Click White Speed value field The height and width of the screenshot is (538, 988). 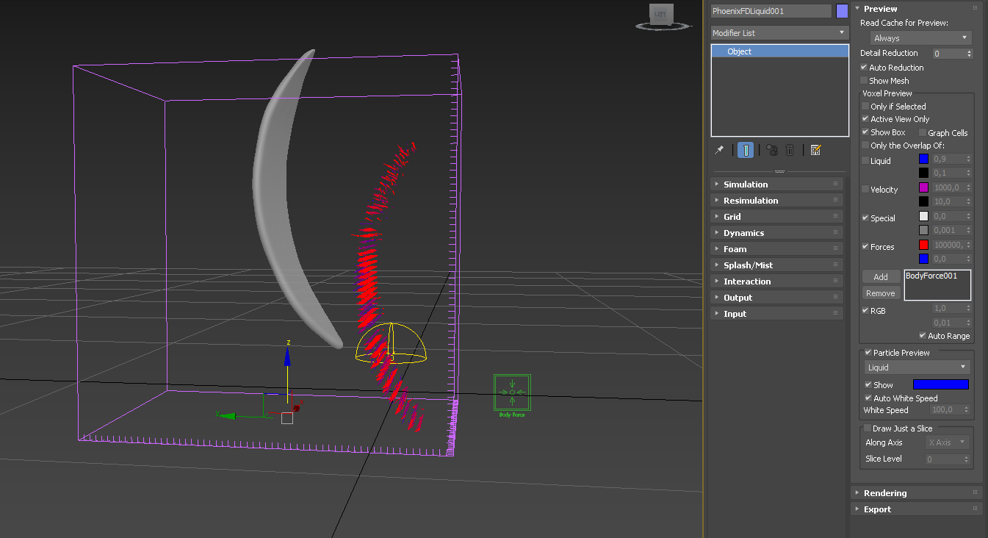[951, 410]
